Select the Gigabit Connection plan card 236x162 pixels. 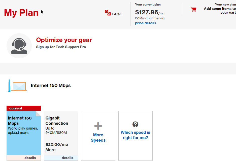(x=61, y=133)
